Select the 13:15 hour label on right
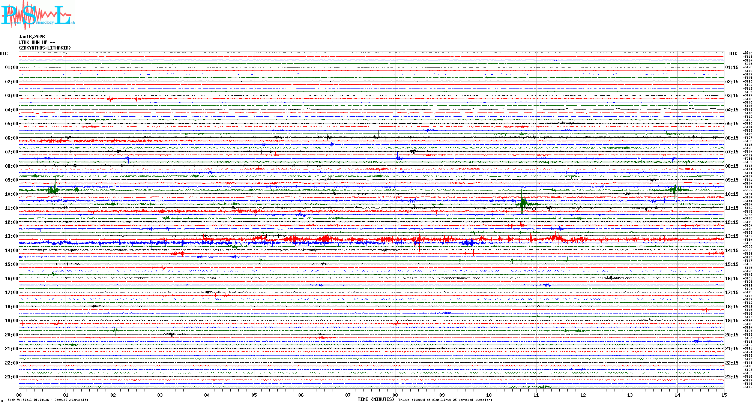The image size is (754, 405). click(x=731, y=236)
